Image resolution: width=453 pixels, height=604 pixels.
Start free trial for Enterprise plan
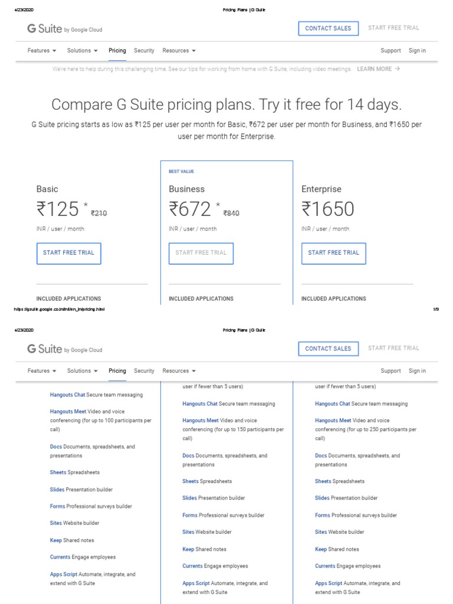(x=333, y=253)
